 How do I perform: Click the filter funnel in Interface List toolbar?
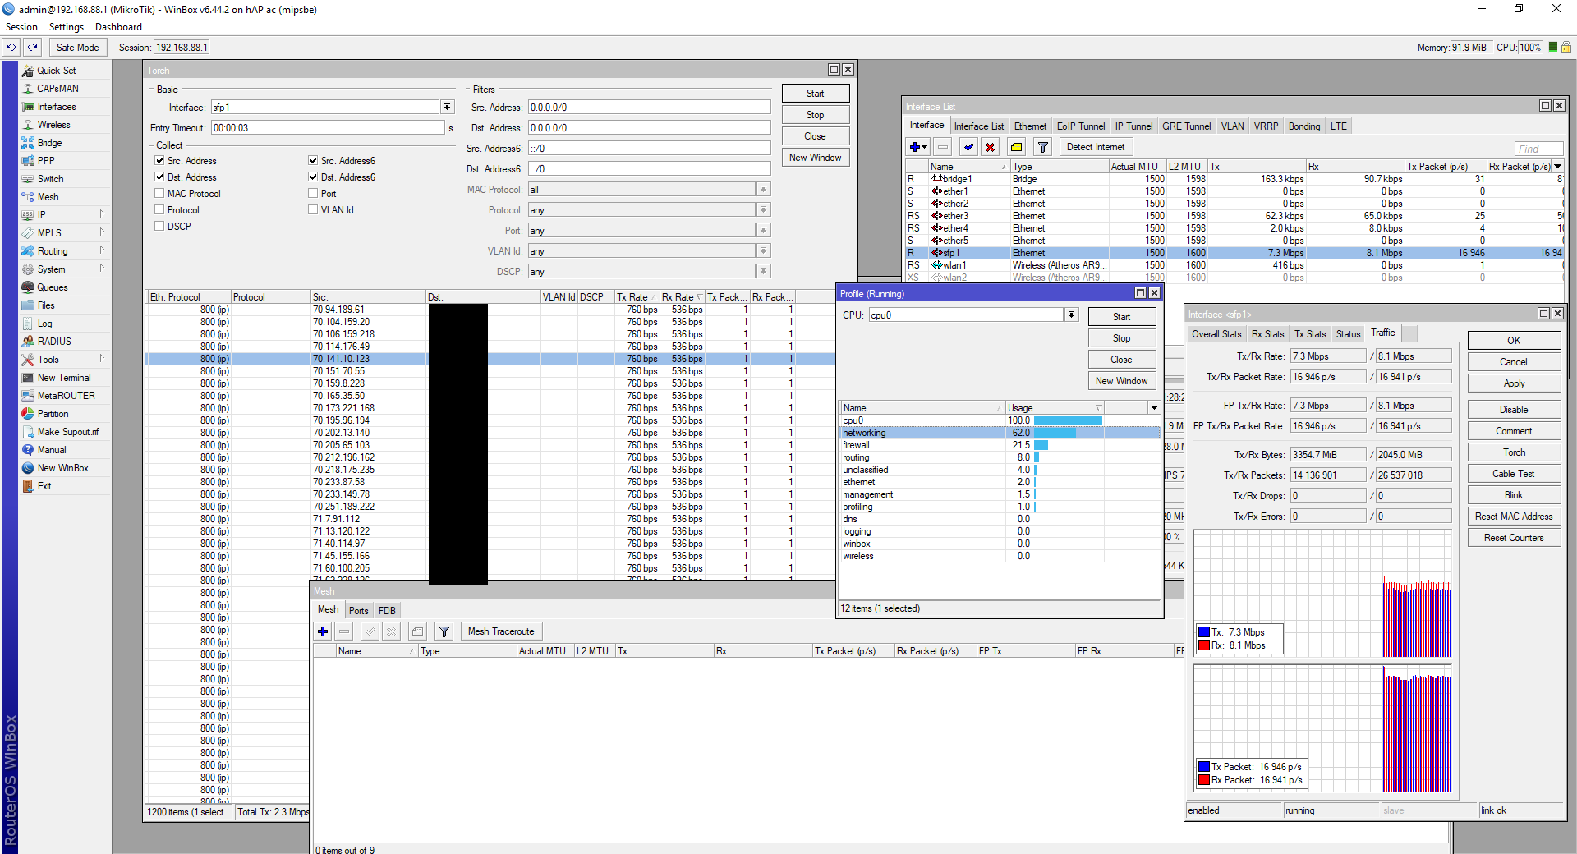pyautogui.click(x=1042, y=147)
